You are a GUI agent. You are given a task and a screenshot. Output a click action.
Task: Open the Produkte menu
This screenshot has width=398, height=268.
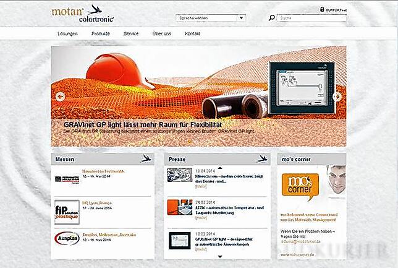pyautogui.click(x=101, y=33)
